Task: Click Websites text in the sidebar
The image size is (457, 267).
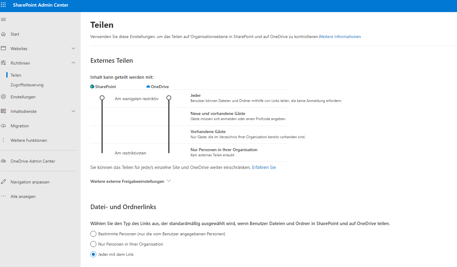Action: tap(19, 49)
